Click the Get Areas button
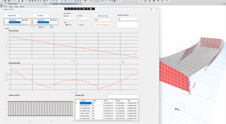This screenshot has height=124, width=226. pyautogui.click(x=40, y=15)
